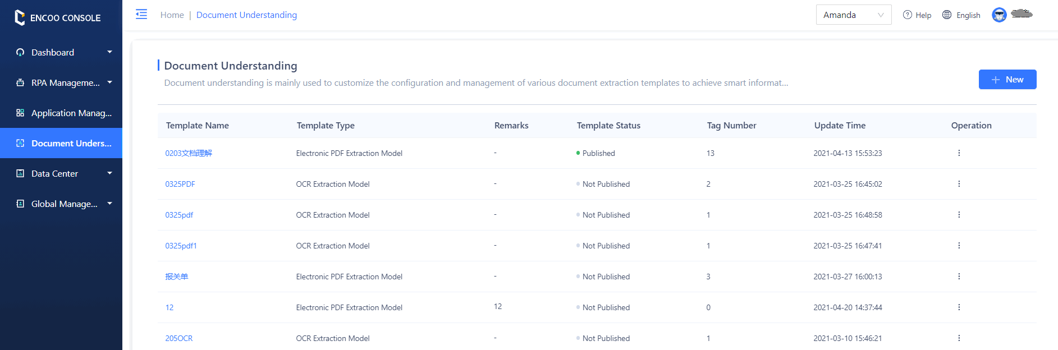Viewport: 1058px width, 350px height.
Task: Collapse the sidebar with the menu-fold icon
Action: click(x=141, y=15)
